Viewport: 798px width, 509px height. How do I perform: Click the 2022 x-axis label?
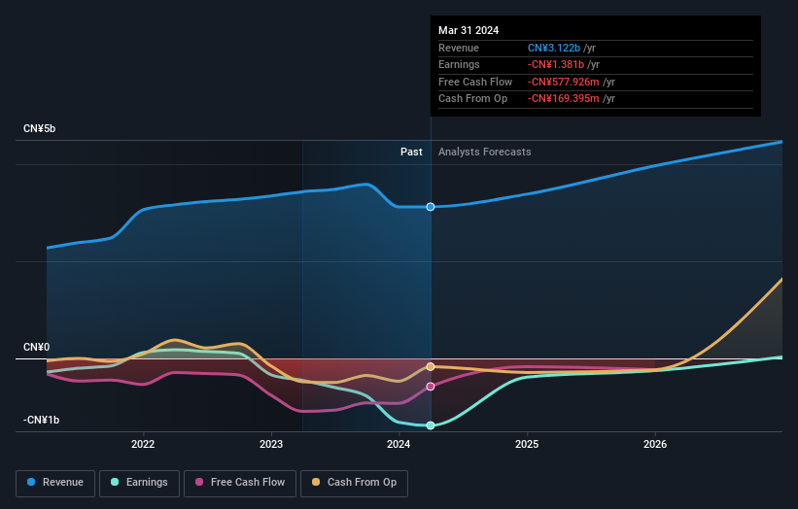point(143,444)
